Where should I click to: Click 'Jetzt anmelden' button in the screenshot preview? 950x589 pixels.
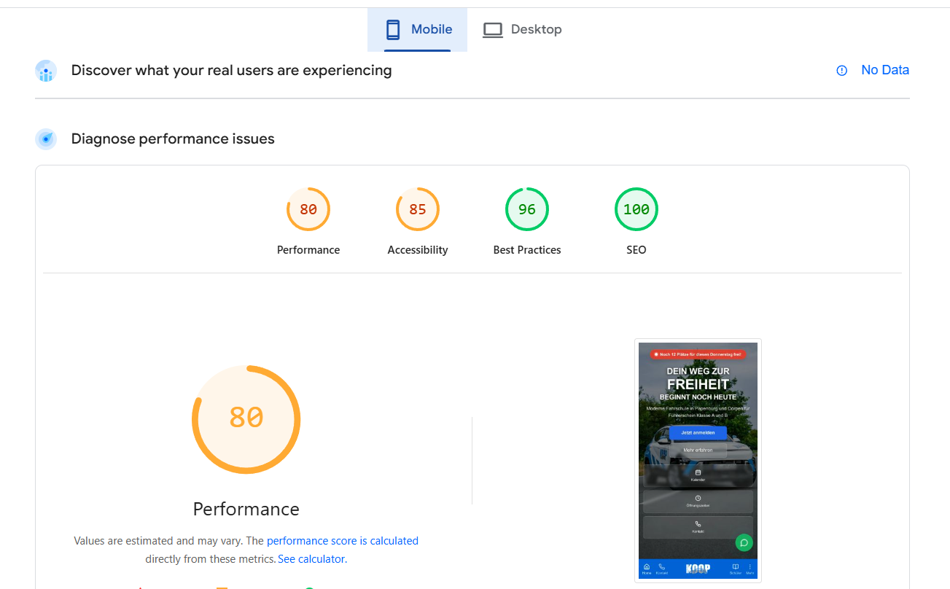point(698,433)
